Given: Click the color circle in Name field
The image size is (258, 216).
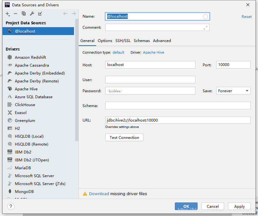Looking at the screenshot, I should pos(205,16).
